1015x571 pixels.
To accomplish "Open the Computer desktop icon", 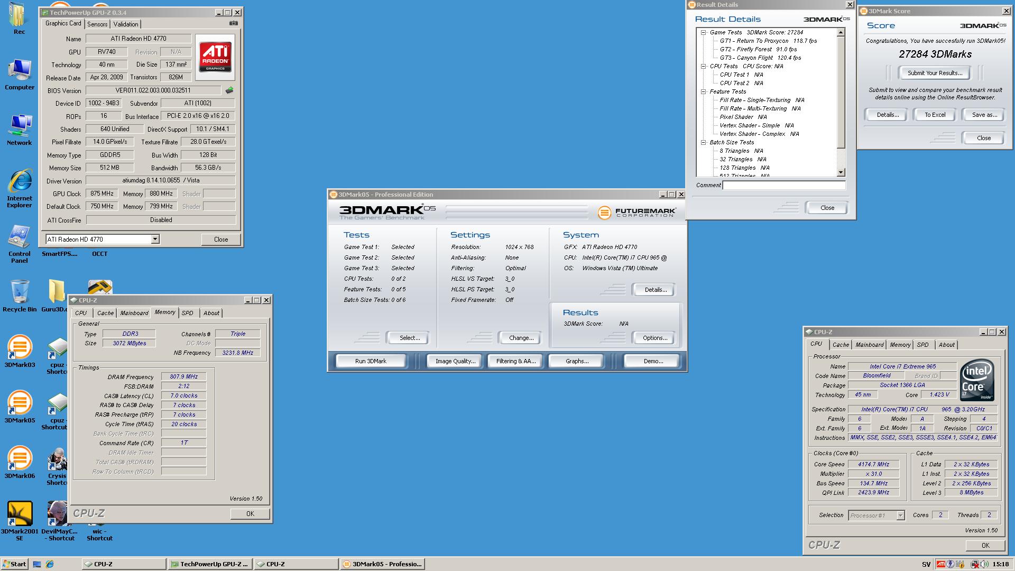I will pyautogui.click(x=20, y=75).
